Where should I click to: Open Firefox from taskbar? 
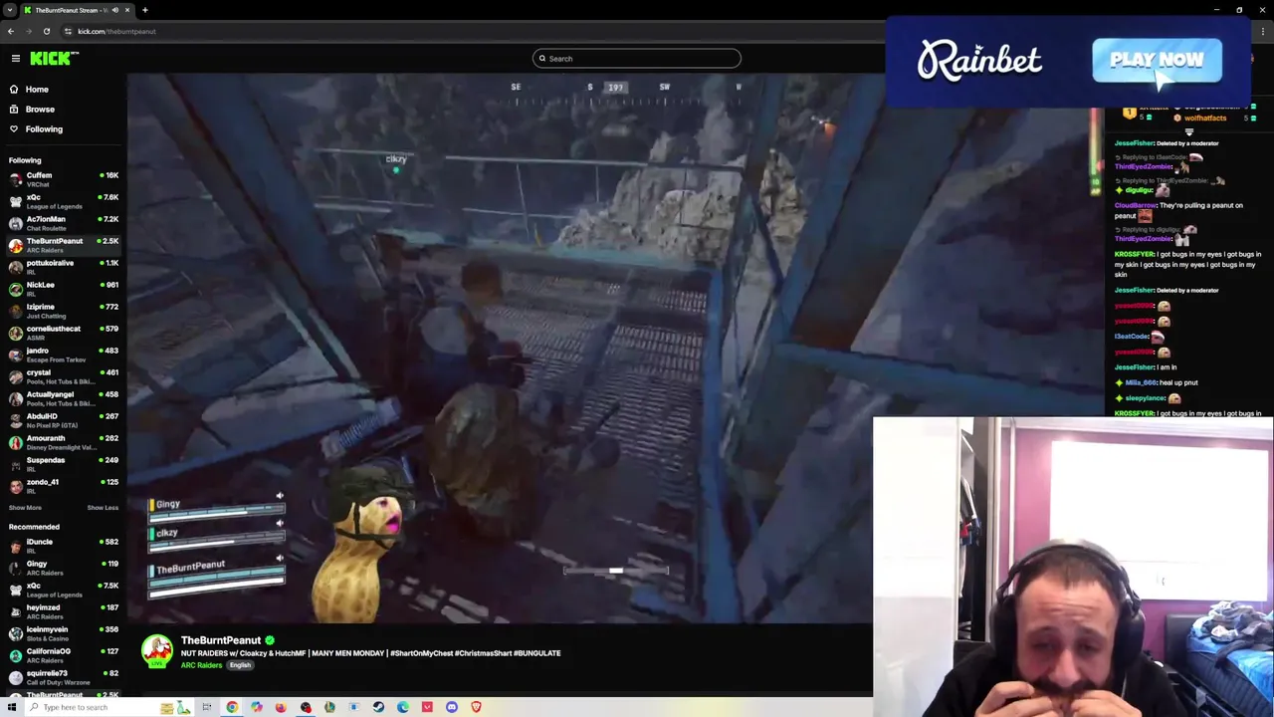click(281, 707)
